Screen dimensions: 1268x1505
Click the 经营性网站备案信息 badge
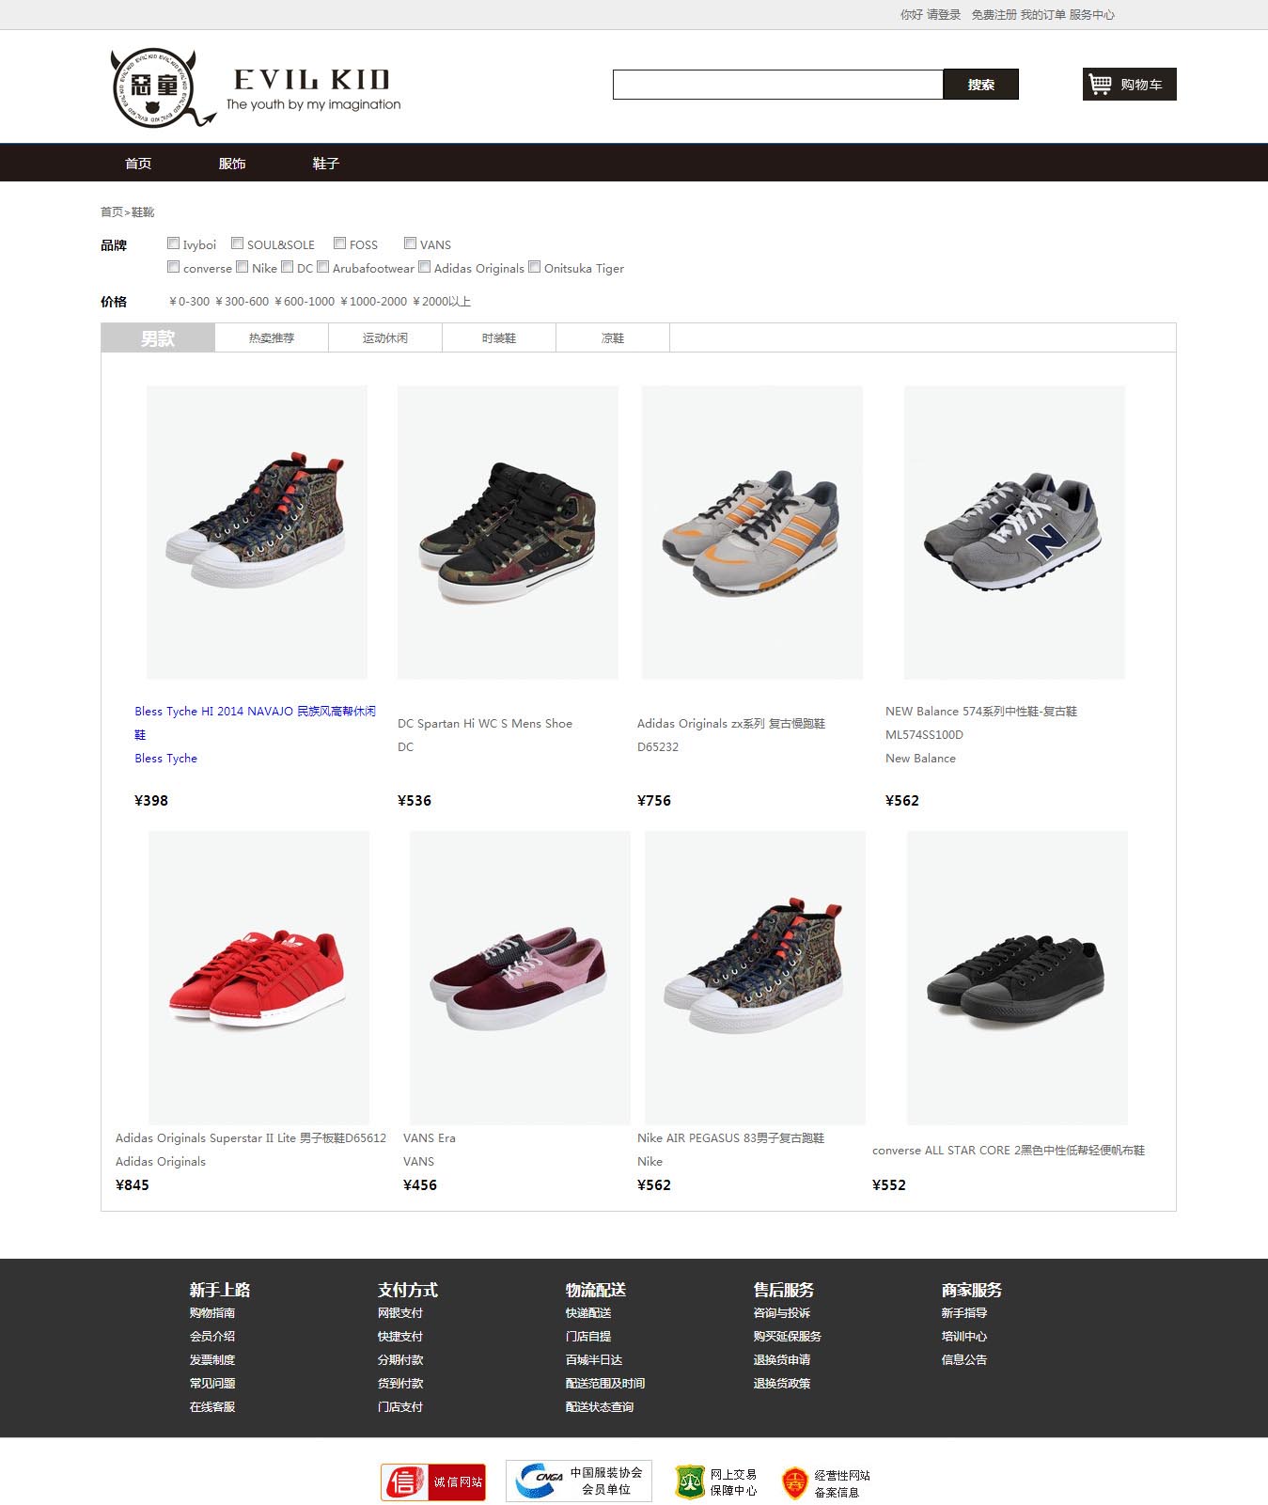(826, 1482)
